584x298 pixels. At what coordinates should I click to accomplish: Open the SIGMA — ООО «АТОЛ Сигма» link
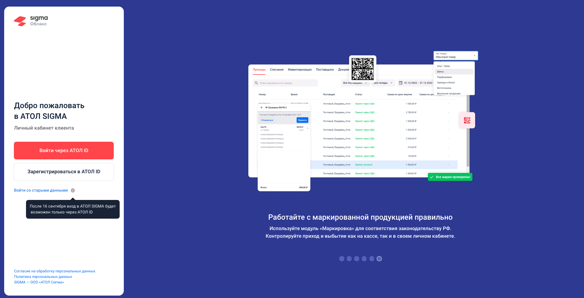[39, 282]
